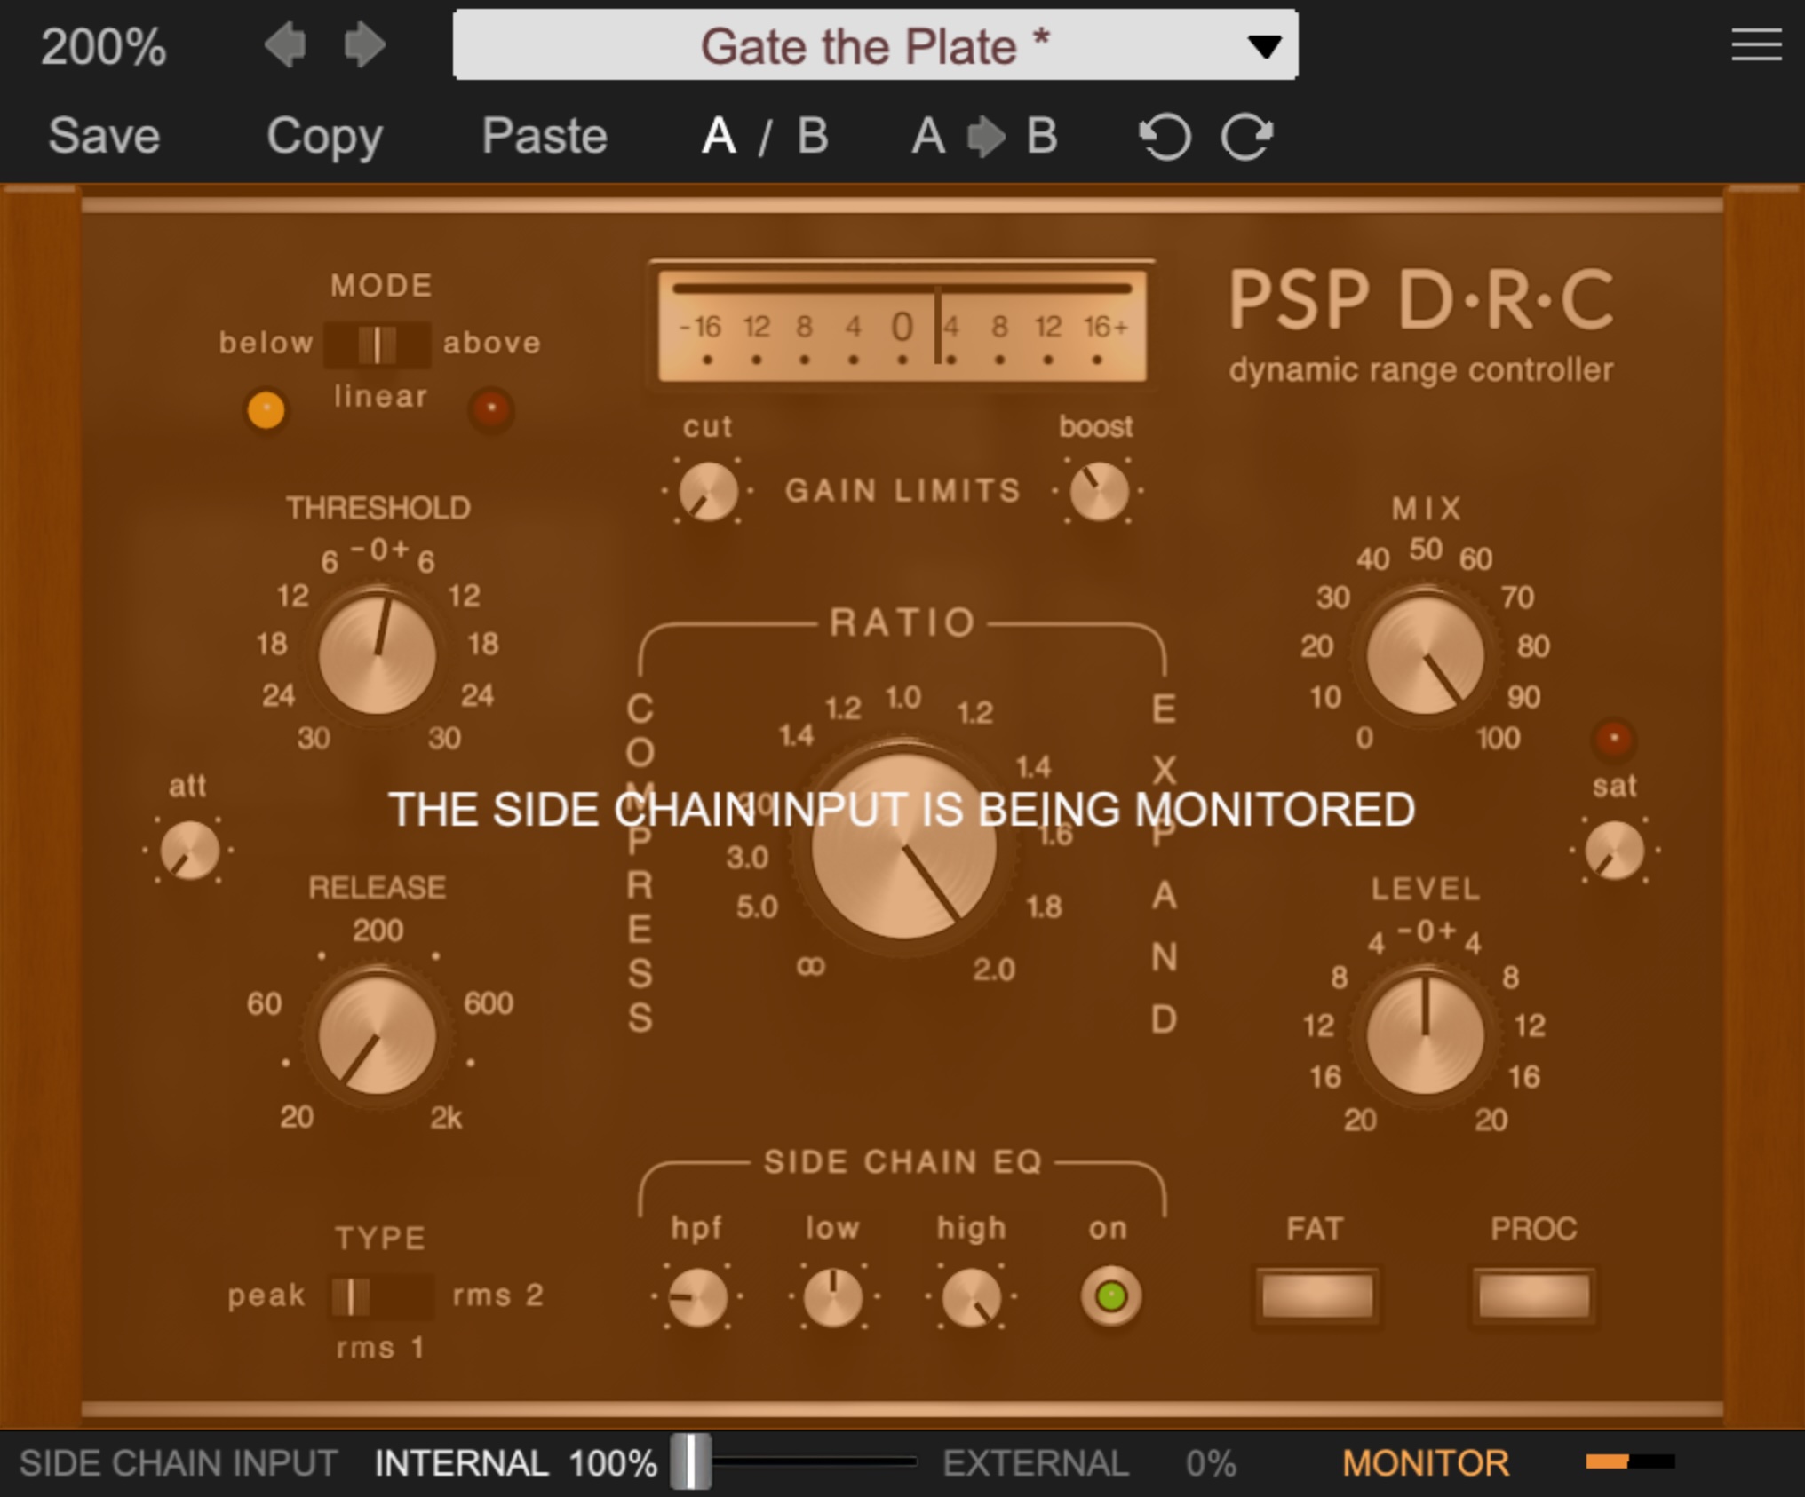Click the sat red indicator light
This screenshot has width=1805, height=1497.
pyautogui.click(x=1613, y=738)
